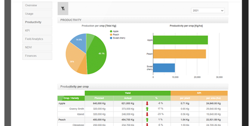The image size is (252, 126).
Task: Switch to the Usage sidebar tab
Action: click(37, 14)
